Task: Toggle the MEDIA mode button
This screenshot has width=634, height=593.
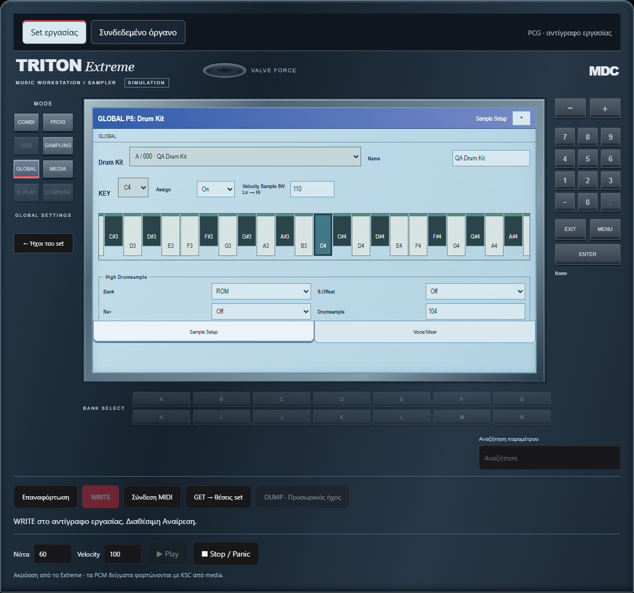Action: coord(58,169)
